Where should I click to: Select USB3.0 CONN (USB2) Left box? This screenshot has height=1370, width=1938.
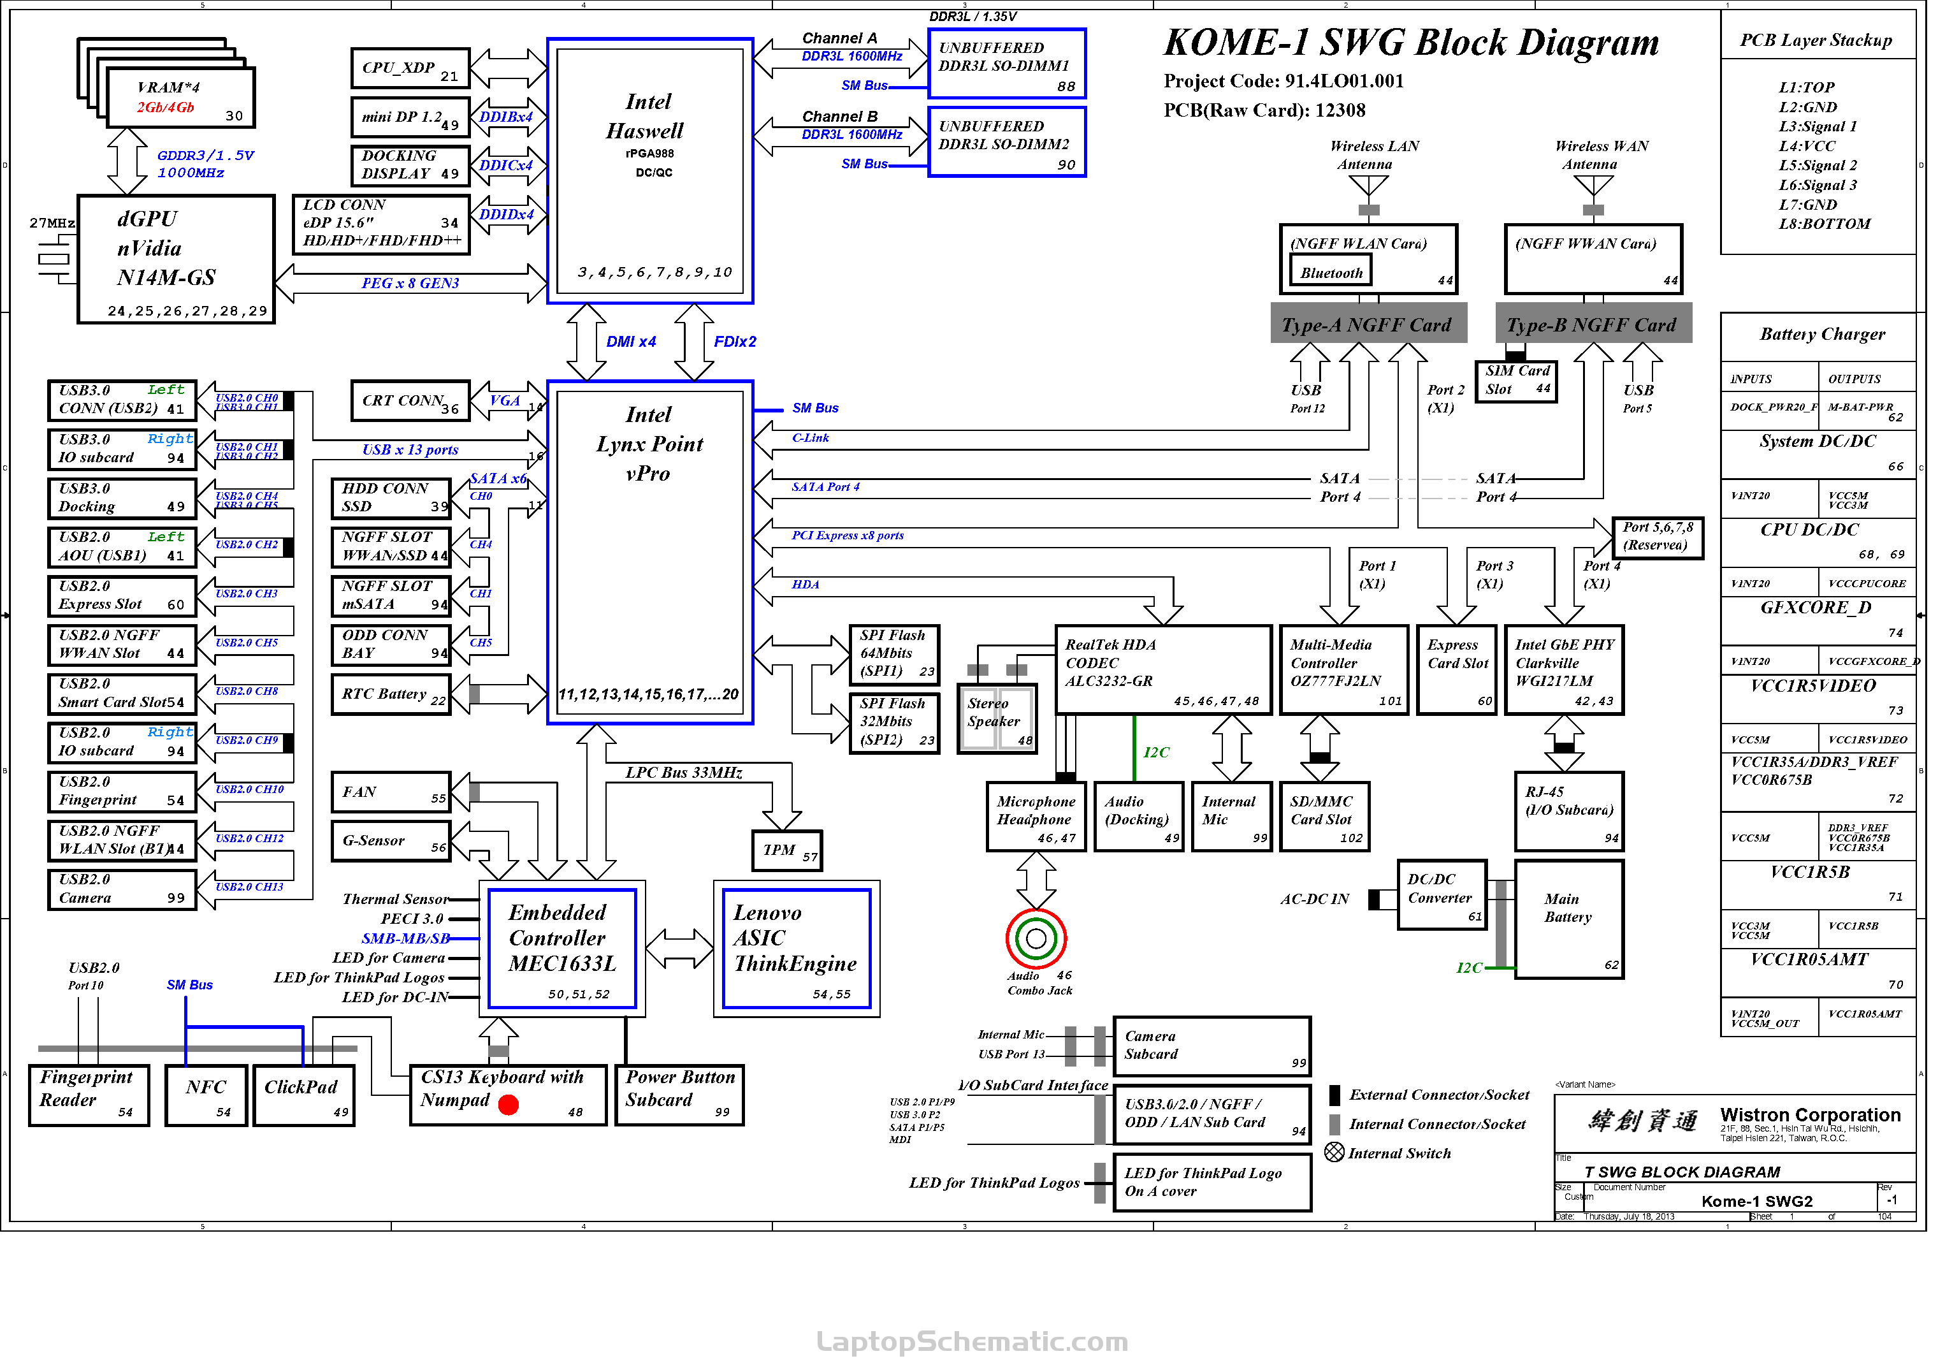click(122, 401)
